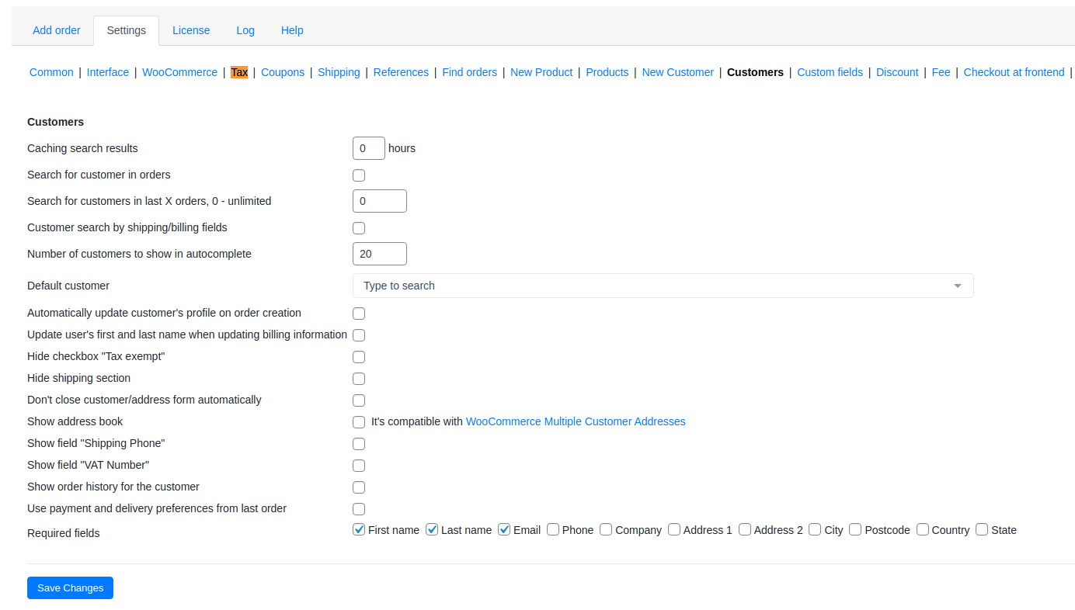Image resolution: width=1075 pixels, height=610 pixels.
Task: Go to New Customer settings section
Action: click(x=678, y=72)
